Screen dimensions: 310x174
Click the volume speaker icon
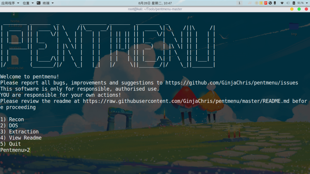(x=288, y=3)
